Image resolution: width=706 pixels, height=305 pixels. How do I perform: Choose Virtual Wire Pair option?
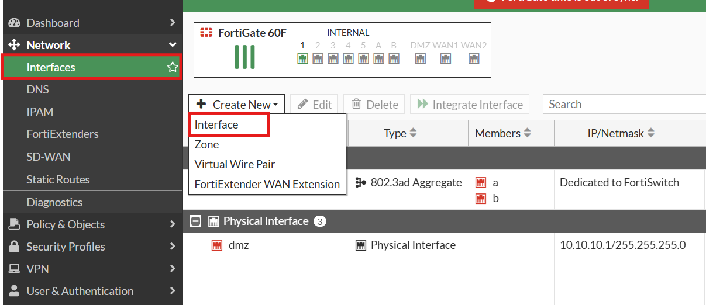point(267,164)
